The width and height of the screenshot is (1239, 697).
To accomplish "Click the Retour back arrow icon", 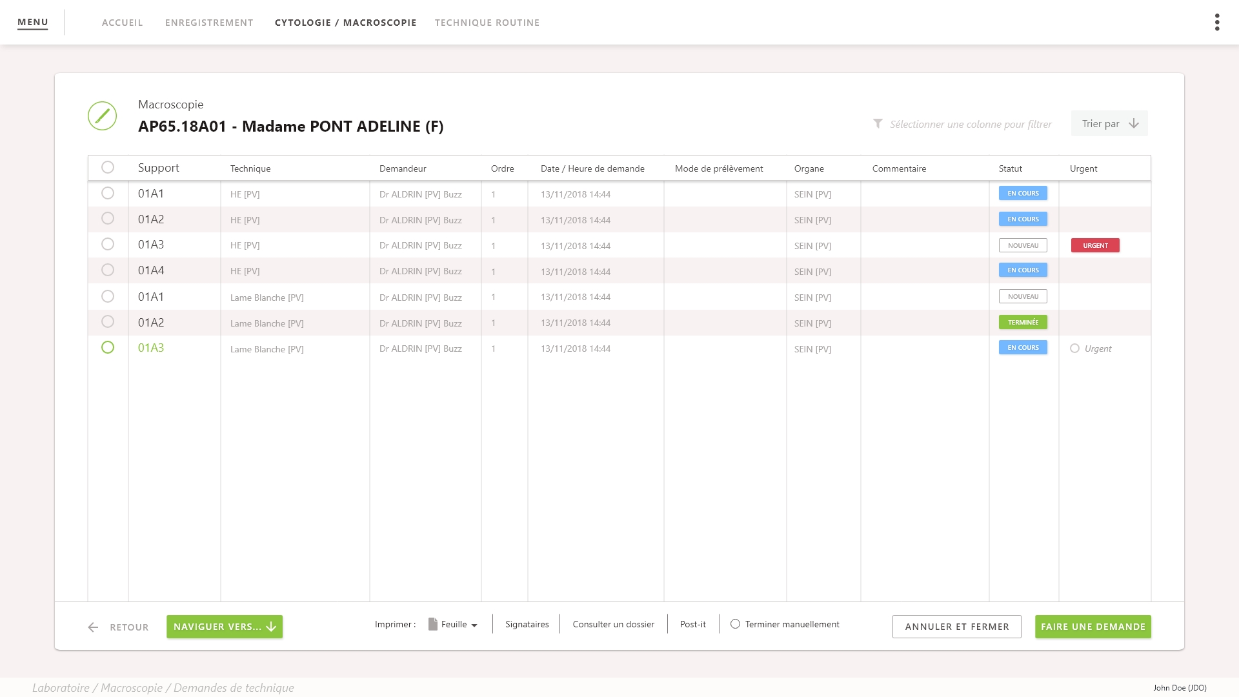I will (x=93, y=627).
